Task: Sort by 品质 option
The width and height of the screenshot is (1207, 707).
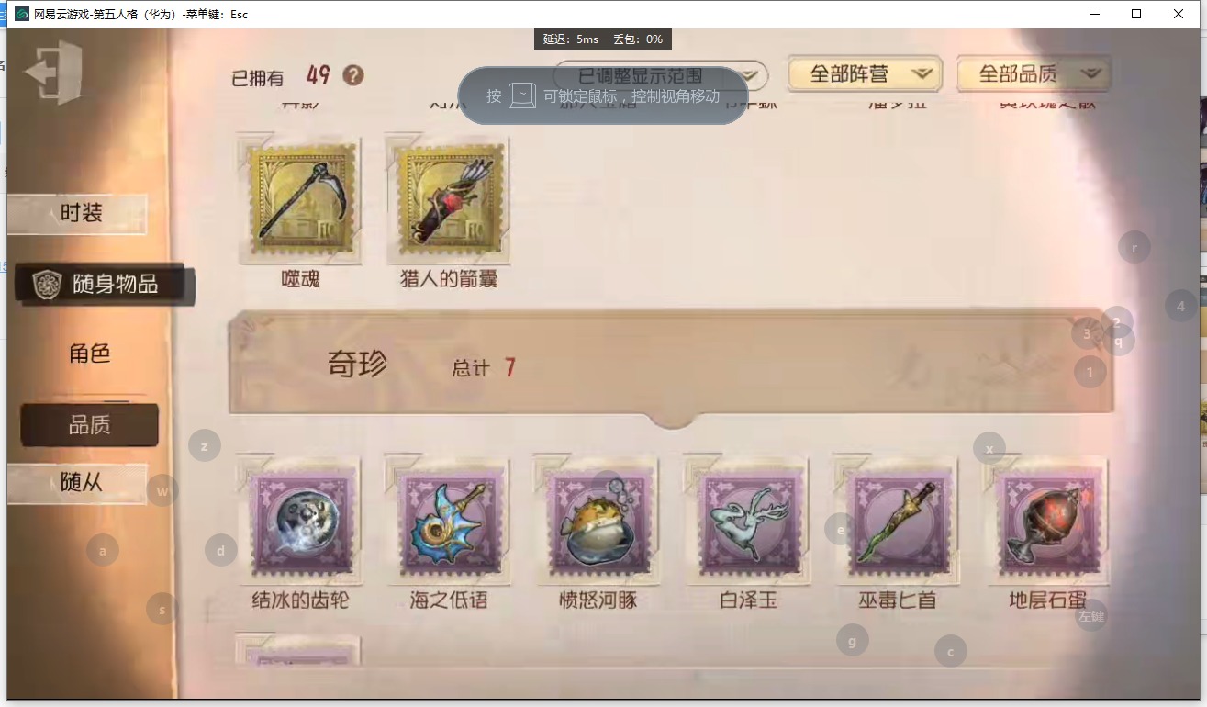Action: 90,425
